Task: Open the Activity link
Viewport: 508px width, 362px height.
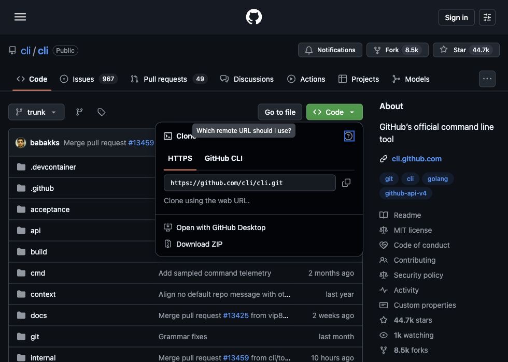Action: click(399, 290)
